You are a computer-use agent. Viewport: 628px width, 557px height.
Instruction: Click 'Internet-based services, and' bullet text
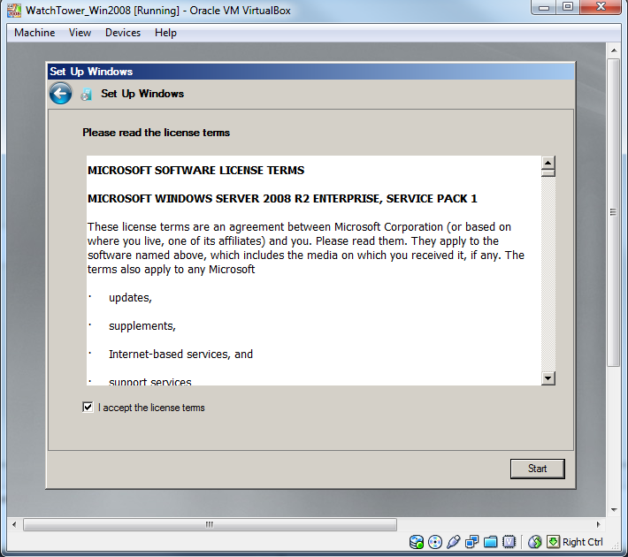tap(180, 354)
